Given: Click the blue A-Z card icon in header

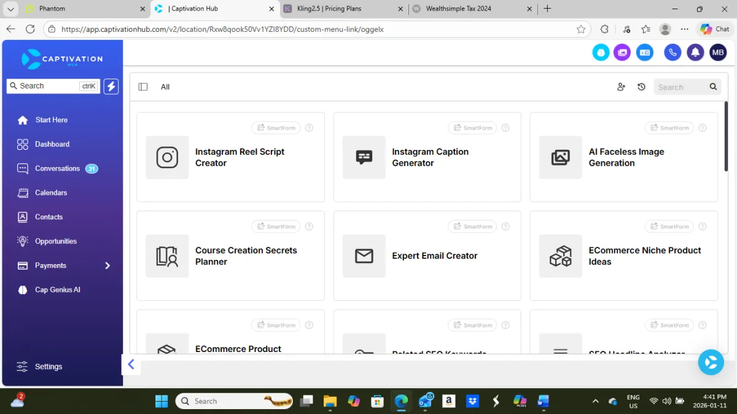Looking at the screenshot, I should coord(644,53).
